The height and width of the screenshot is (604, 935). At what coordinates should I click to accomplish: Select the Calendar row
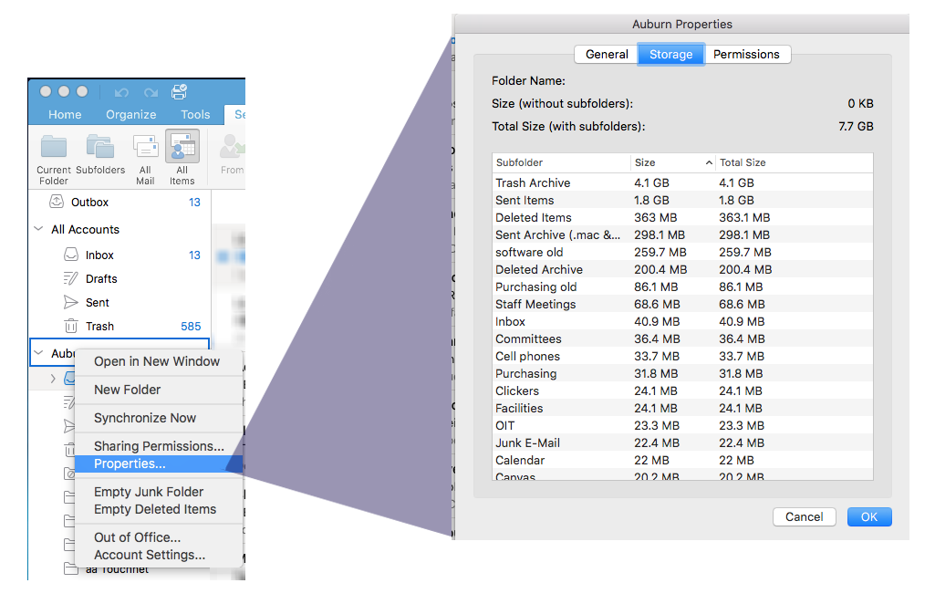pyautogui.click(x=682, y=460)
